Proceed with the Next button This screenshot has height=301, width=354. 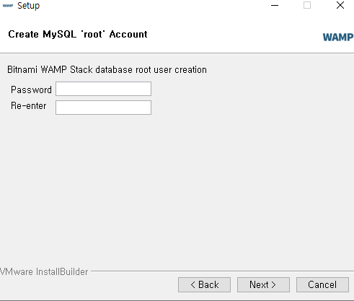point(263,285)
